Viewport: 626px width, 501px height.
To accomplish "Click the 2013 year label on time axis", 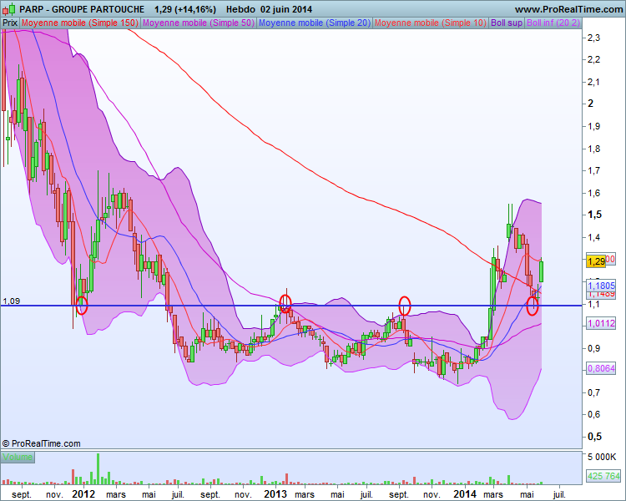I will point(275,493).
